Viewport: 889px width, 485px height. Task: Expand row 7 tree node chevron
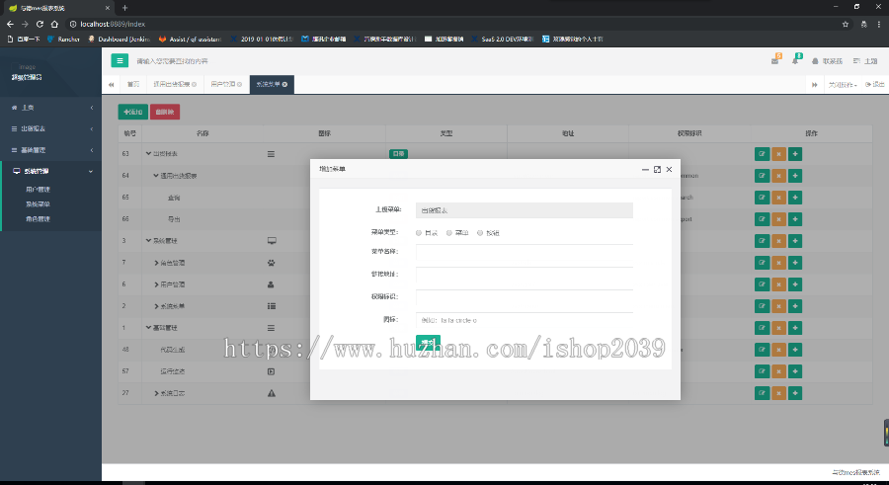(156, 263)
